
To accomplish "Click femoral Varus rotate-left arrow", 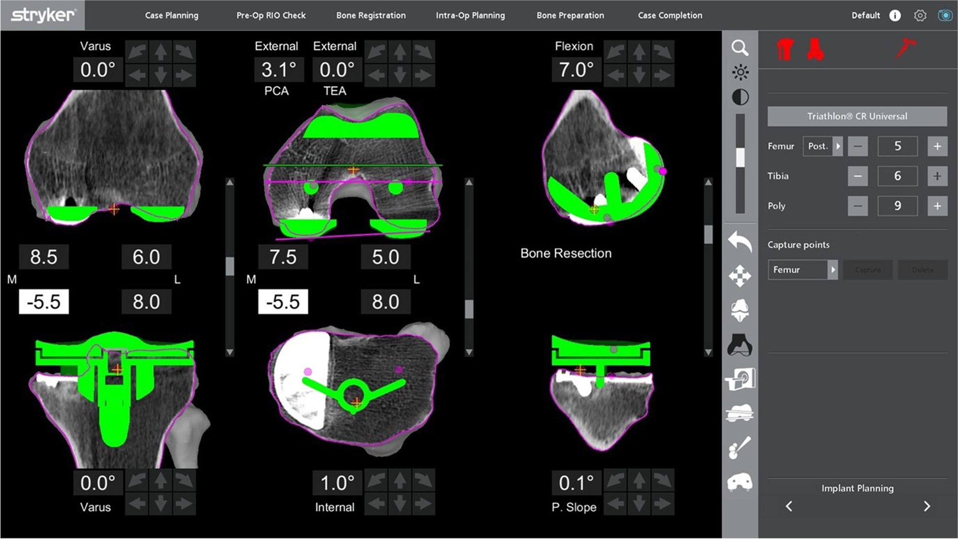I will pyautogui.click(x=137, y=52).
